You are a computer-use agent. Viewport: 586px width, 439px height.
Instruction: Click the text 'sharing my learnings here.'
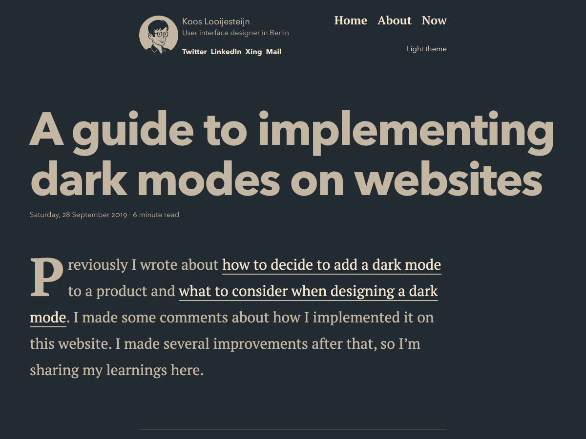(116, 370)
